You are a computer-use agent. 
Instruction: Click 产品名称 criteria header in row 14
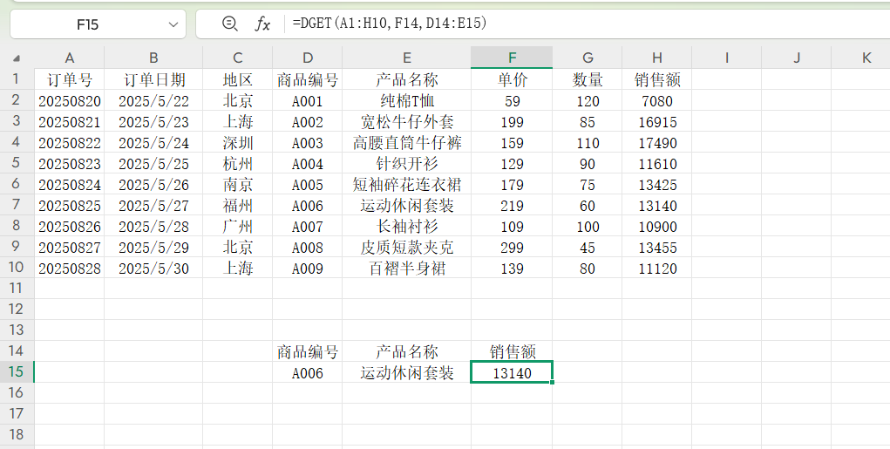(x=406, y=352)
